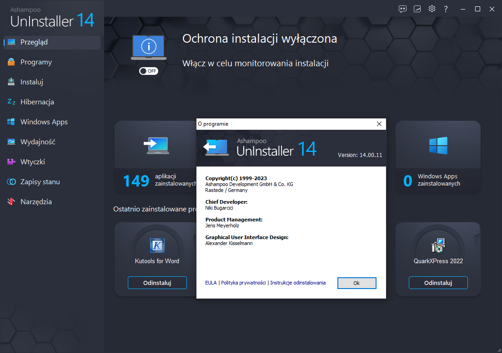Click the installation monitor info laptop icon
This screenshot has height=353, width=502.
(x=149, y=48)
